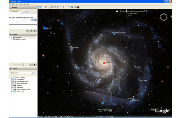
Task: Toggle the Backyard Astronomy layer checkbox
Action: tap(13, 81)
